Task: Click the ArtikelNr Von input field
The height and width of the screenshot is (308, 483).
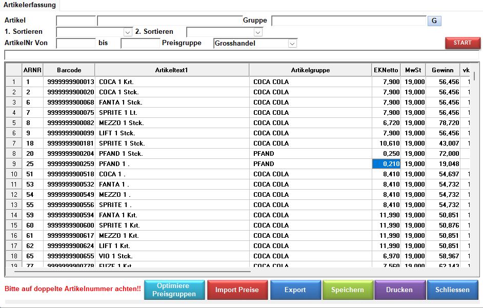Action: point(76,44)
